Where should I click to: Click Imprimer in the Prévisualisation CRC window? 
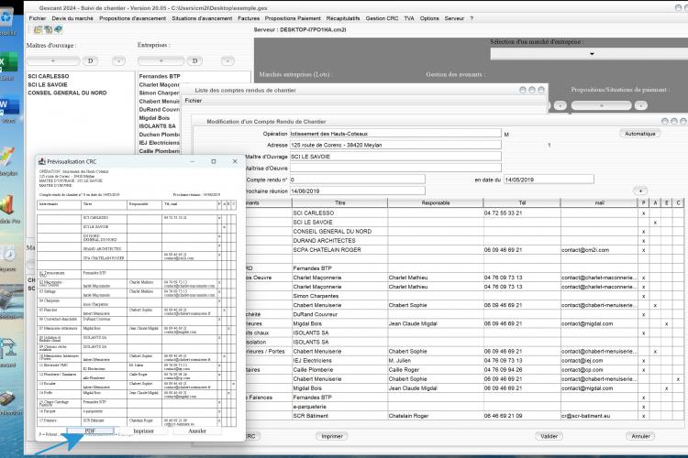click(x=143, y=431)
